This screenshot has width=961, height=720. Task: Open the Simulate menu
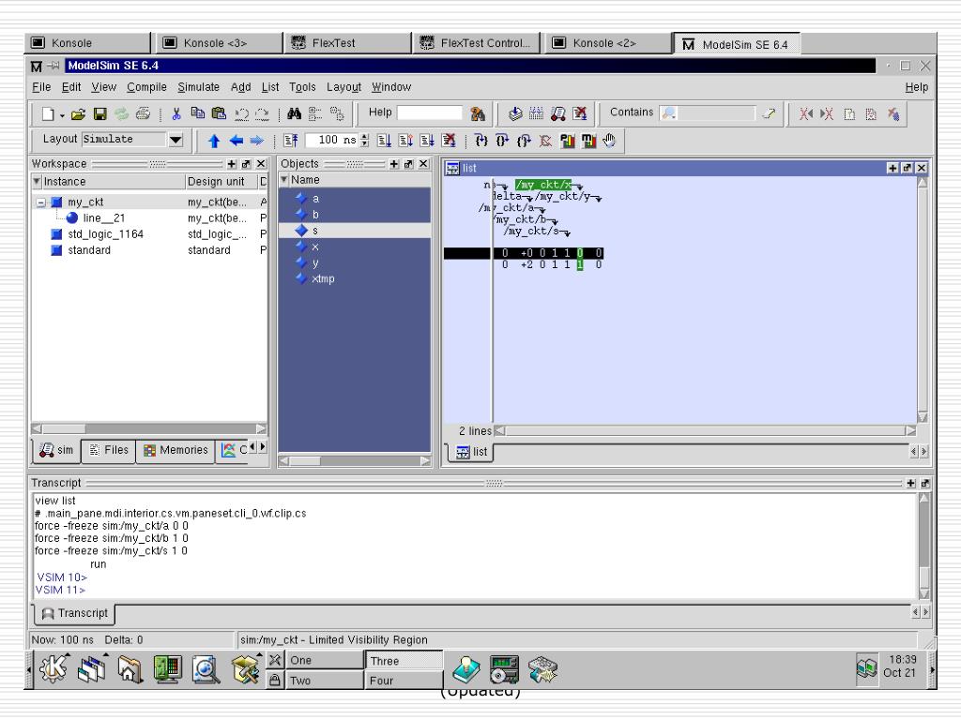point(199,87)
